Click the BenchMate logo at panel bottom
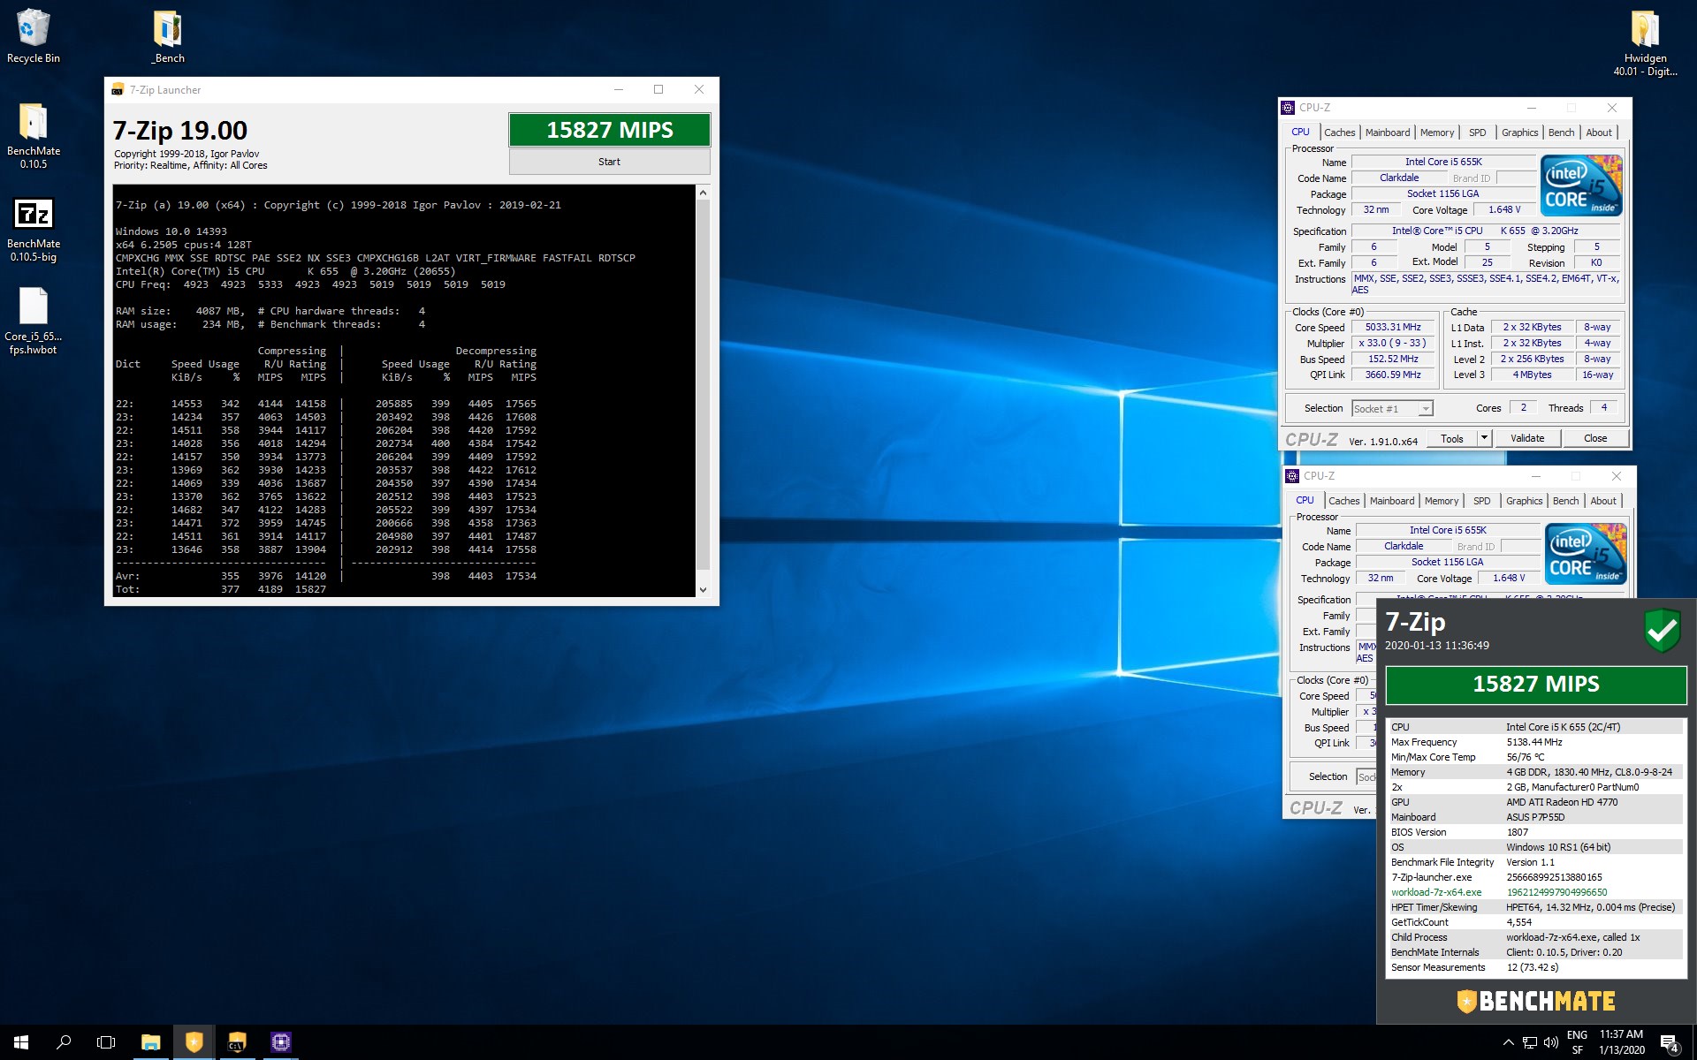1697x1060 pixels. click(x=1536, y=1001)
